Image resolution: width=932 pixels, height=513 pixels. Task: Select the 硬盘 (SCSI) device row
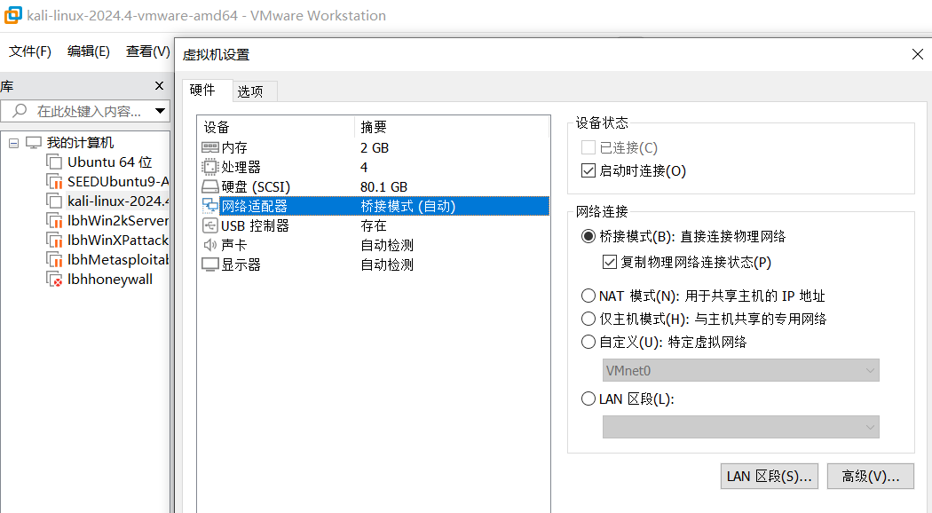pyautogui.click(x=374, y=186)
